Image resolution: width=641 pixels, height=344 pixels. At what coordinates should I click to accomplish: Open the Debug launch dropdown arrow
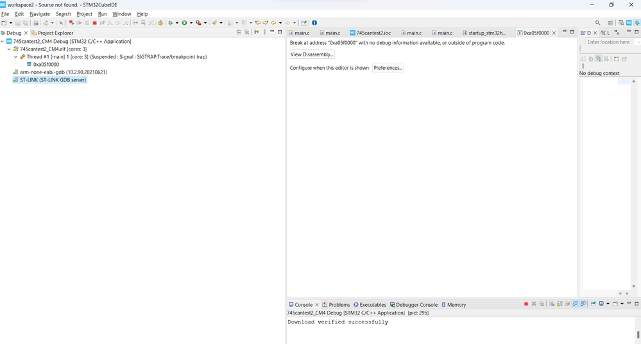coord(177,23)
